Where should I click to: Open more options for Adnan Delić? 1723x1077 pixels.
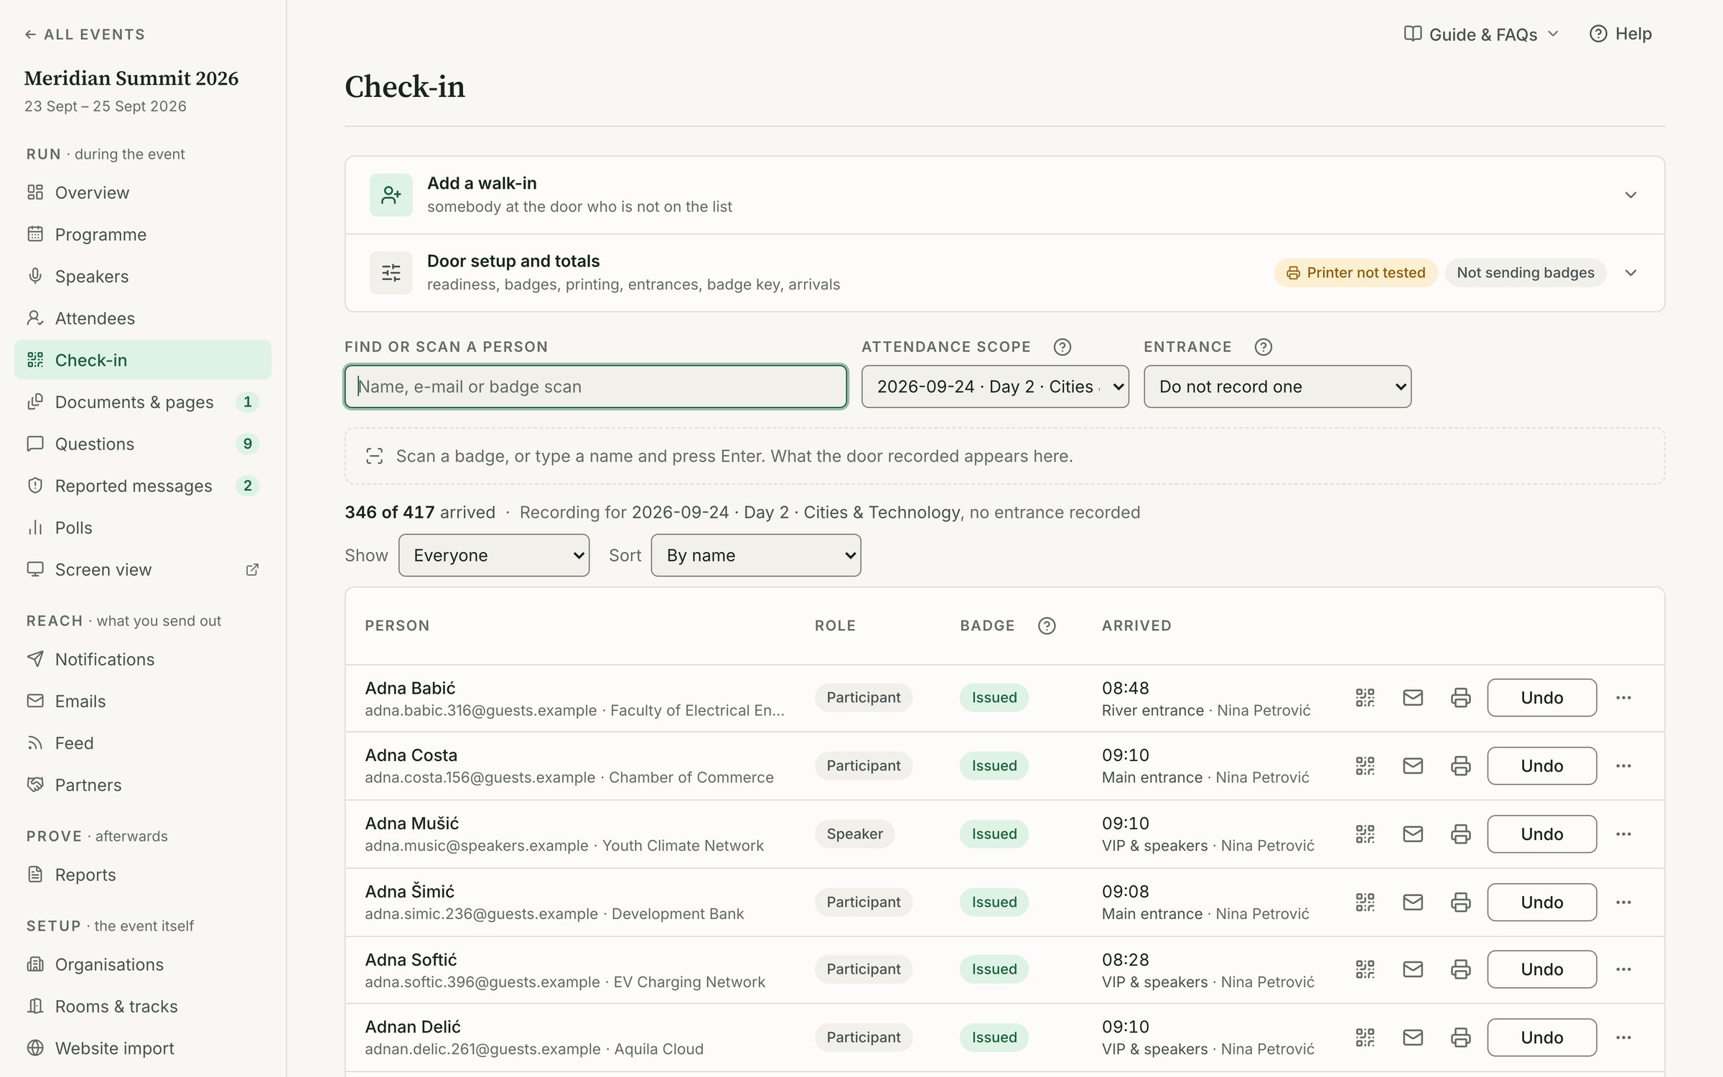click(x=1623, y=1038)
